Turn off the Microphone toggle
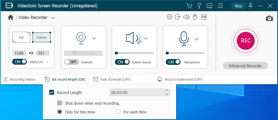The width and height of the screenshot is (278, 120). [173, 62]
